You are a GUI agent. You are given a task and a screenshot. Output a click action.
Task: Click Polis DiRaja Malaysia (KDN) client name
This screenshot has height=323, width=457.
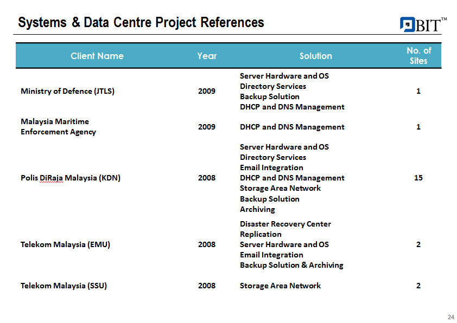71,178
